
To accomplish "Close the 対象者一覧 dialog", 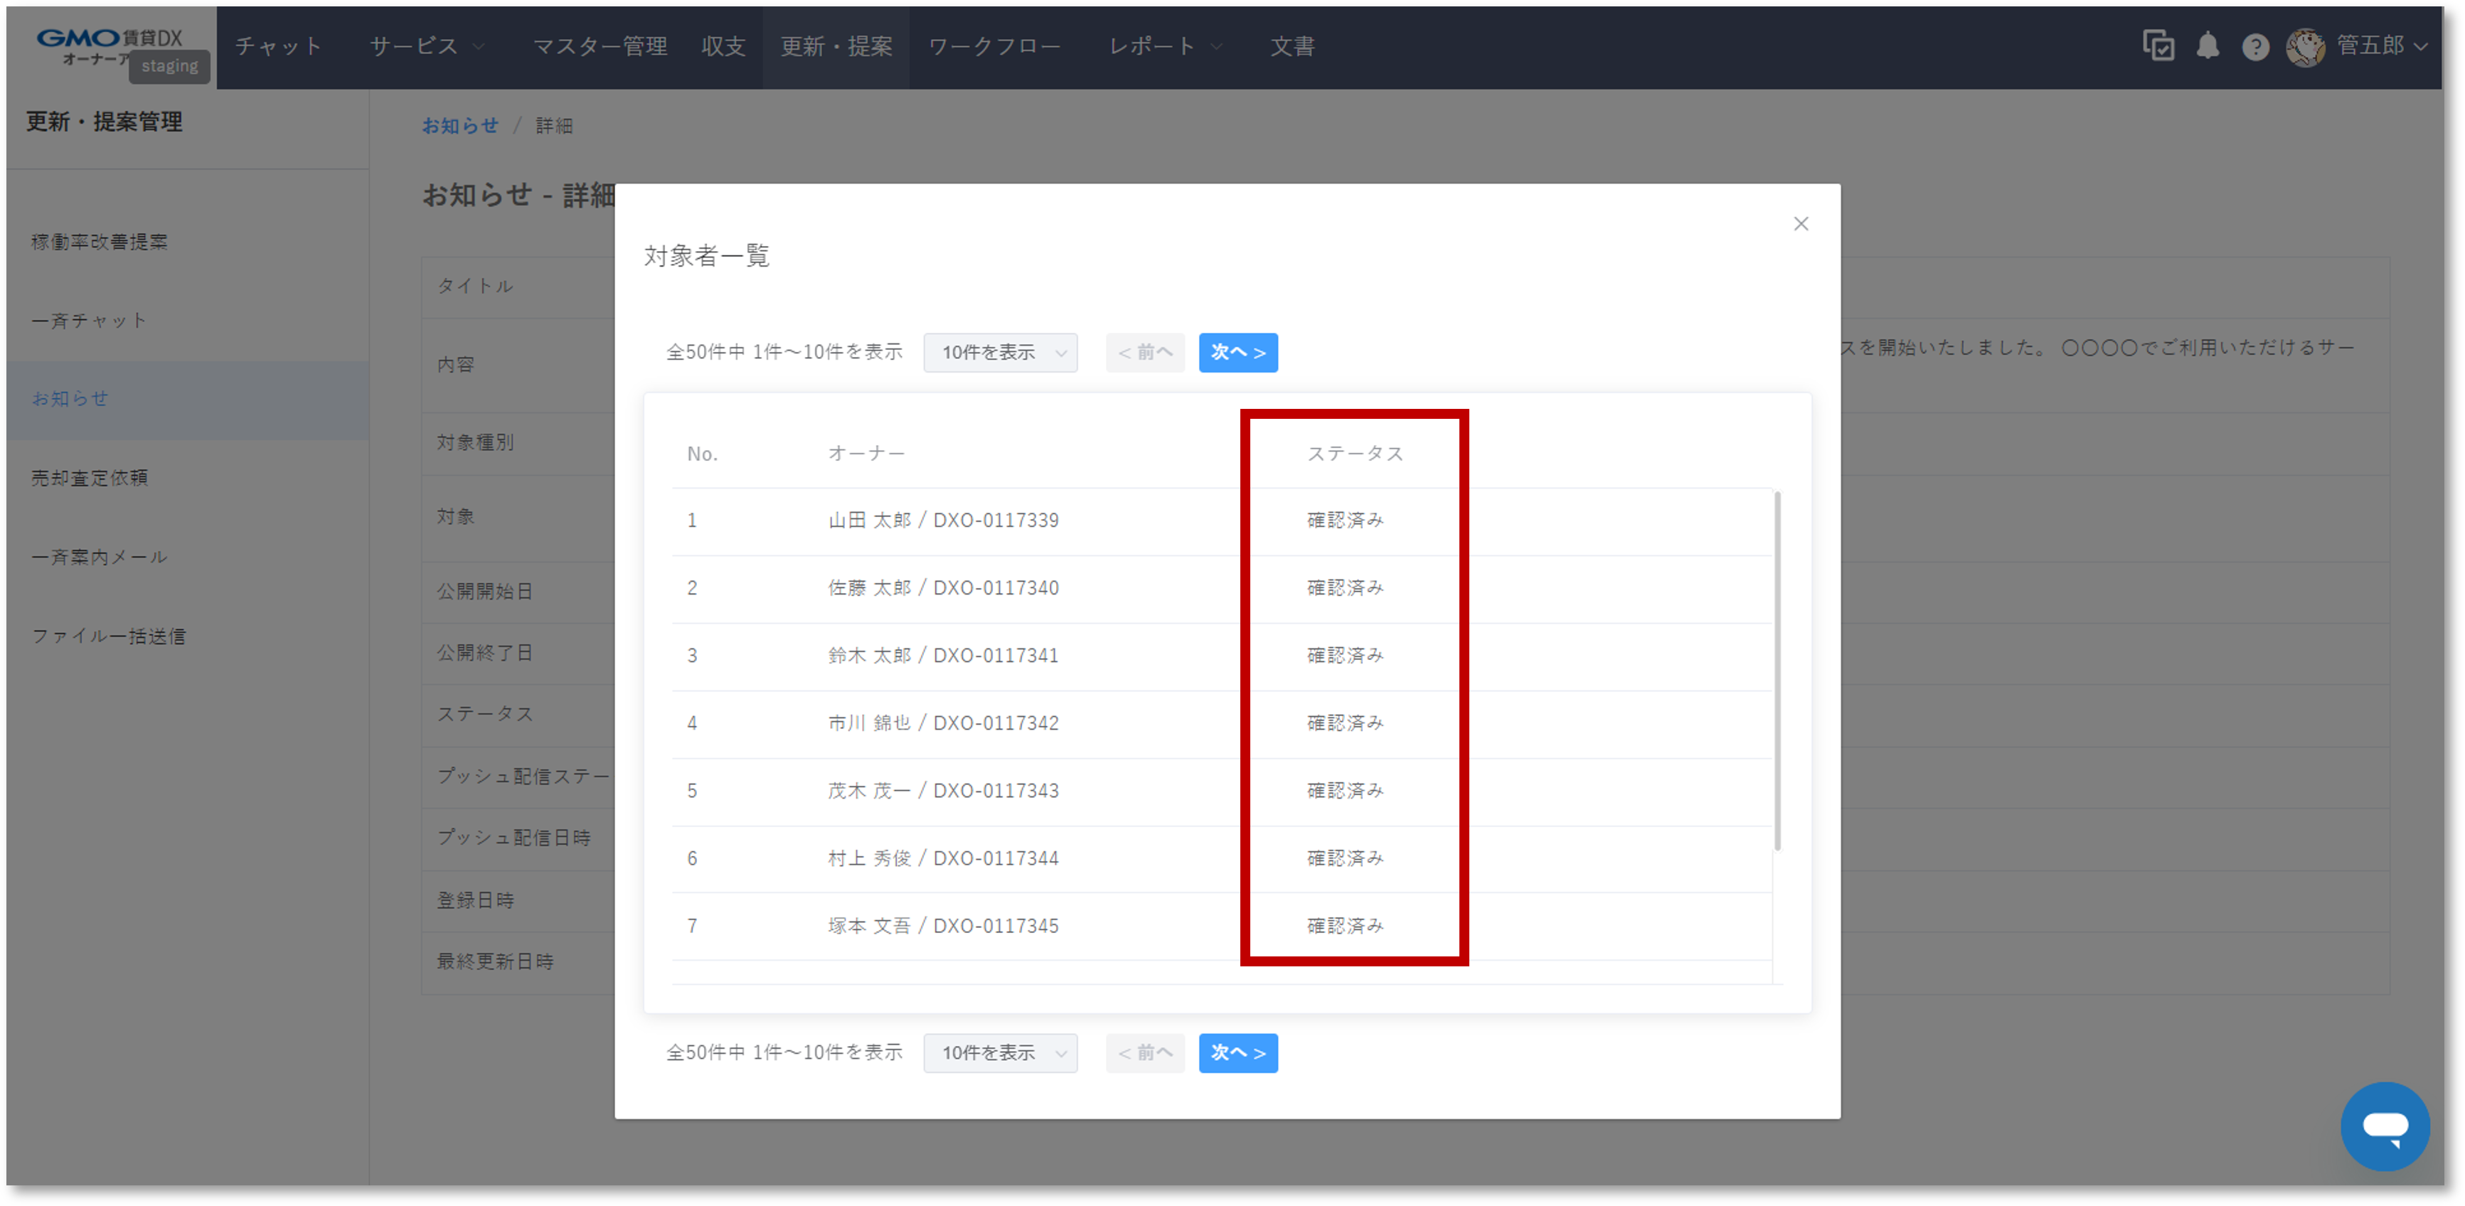I will pyautogui.click(x=1801, y=224).
